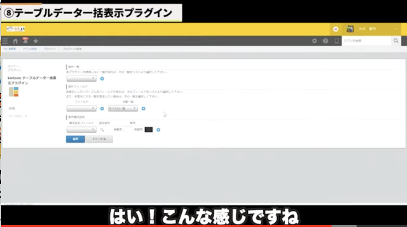Image resolution: width=407 pixels, height=227 pixels.
Task: Open the すべての一覧 dropdown
Action: 123,108
